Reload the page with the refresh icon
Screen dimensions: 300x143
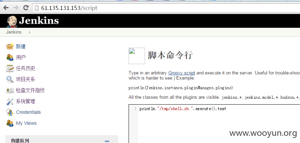coord(26,8)
